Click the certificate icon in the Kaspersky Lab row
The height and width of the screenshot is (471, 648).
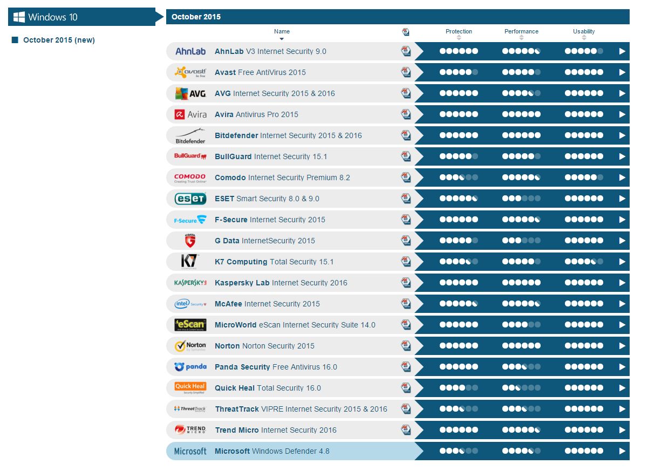[406, 283]
